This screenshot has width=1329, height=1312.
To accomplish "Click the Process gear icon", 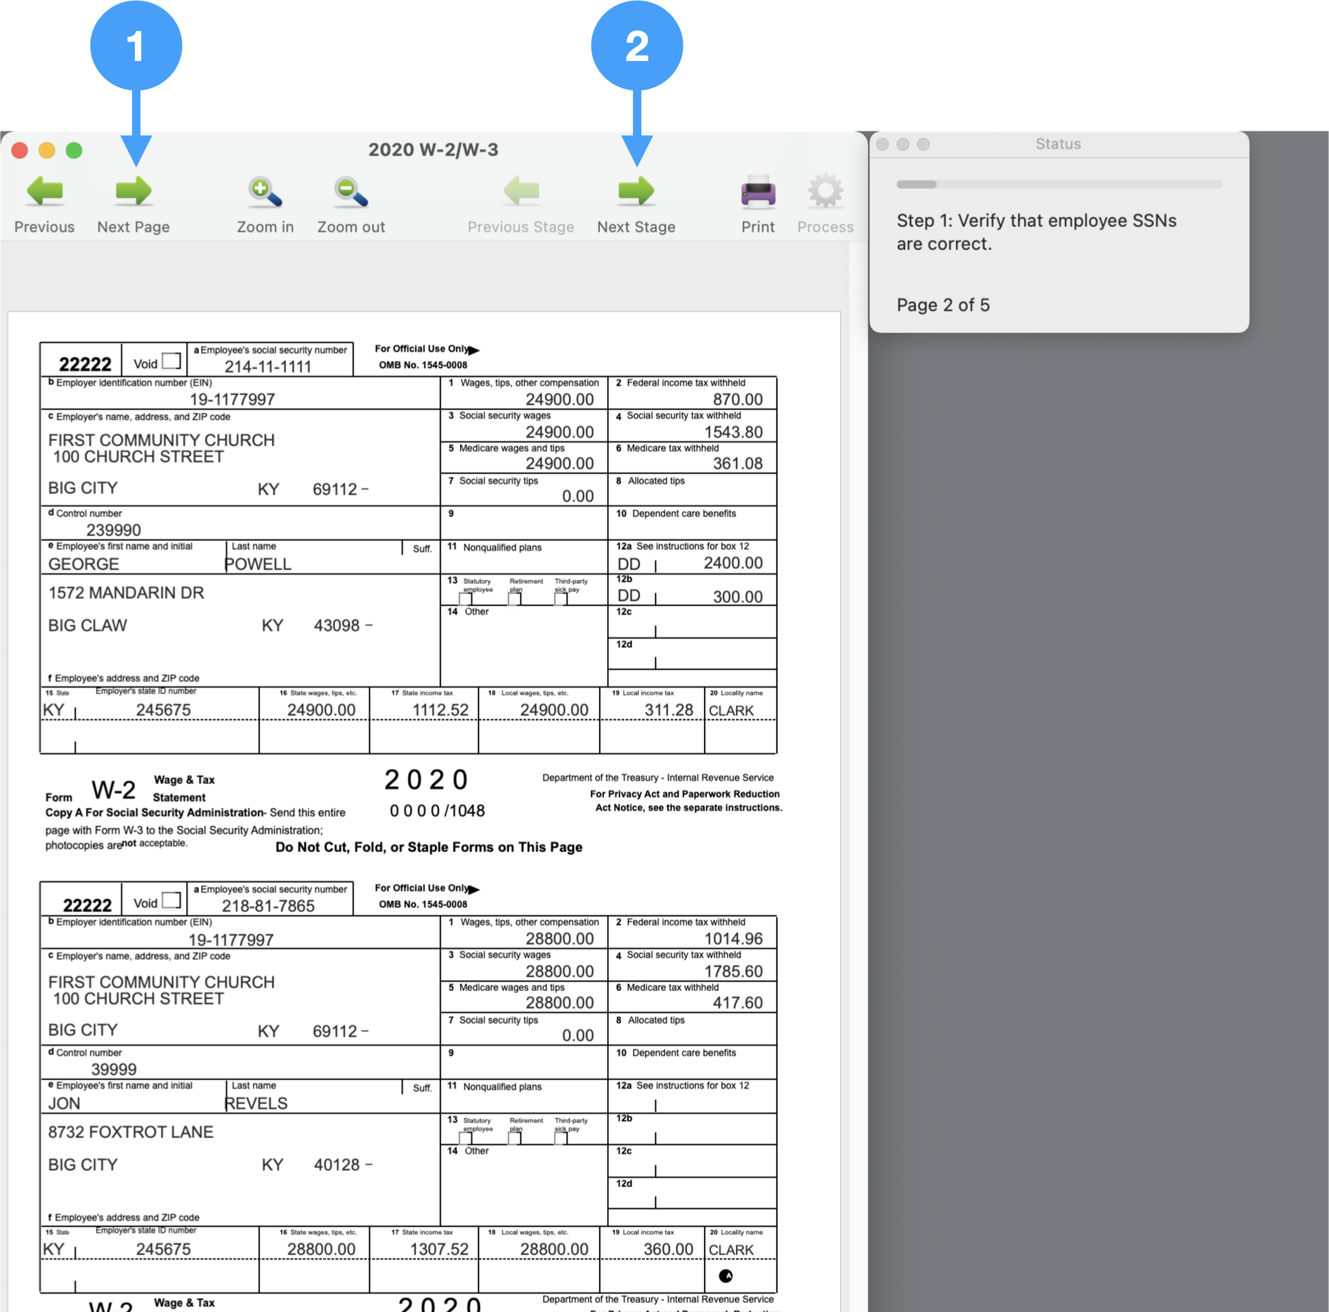I will (x=825, y=191).
